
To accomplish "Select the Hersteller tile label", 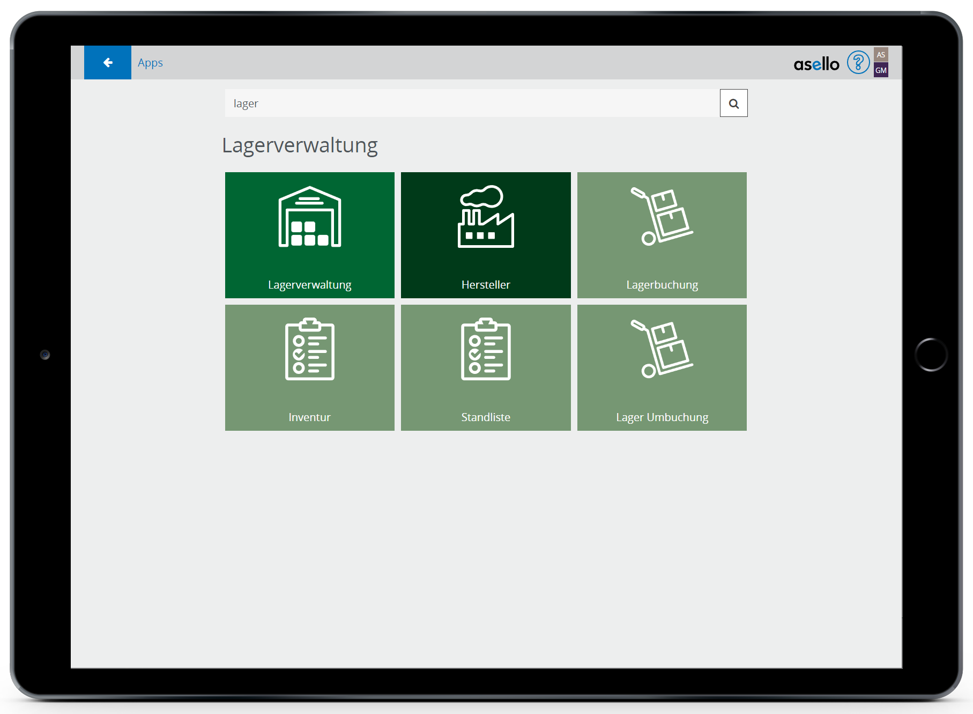I will [x=486, y=285].
